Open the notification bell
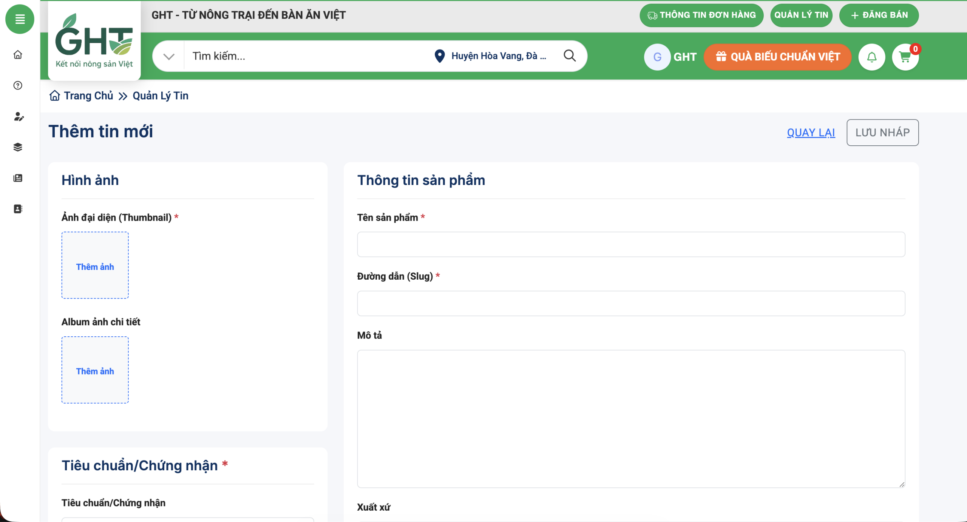967x522 pixels. tap(871, 57)
